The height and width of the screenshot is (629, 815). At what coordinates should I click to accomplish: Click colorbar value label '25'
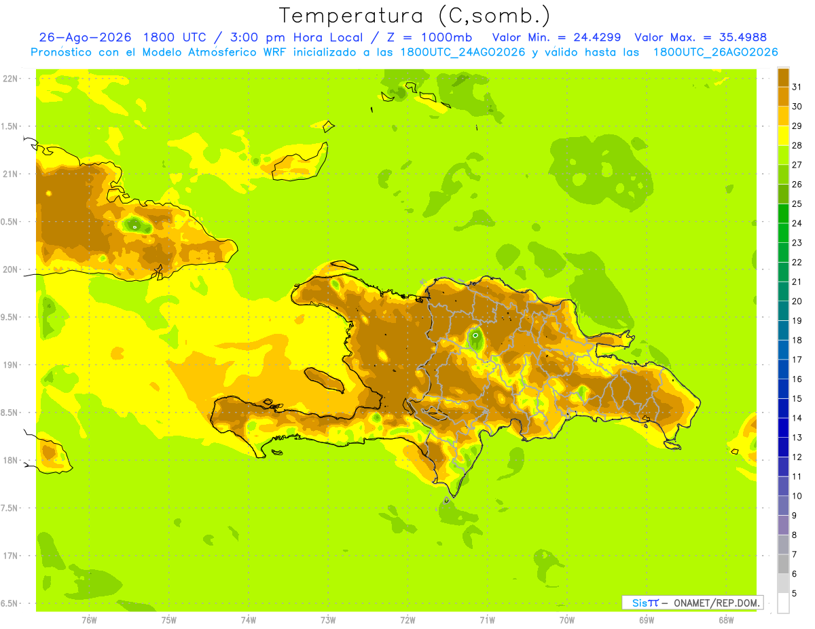point(797,204)
